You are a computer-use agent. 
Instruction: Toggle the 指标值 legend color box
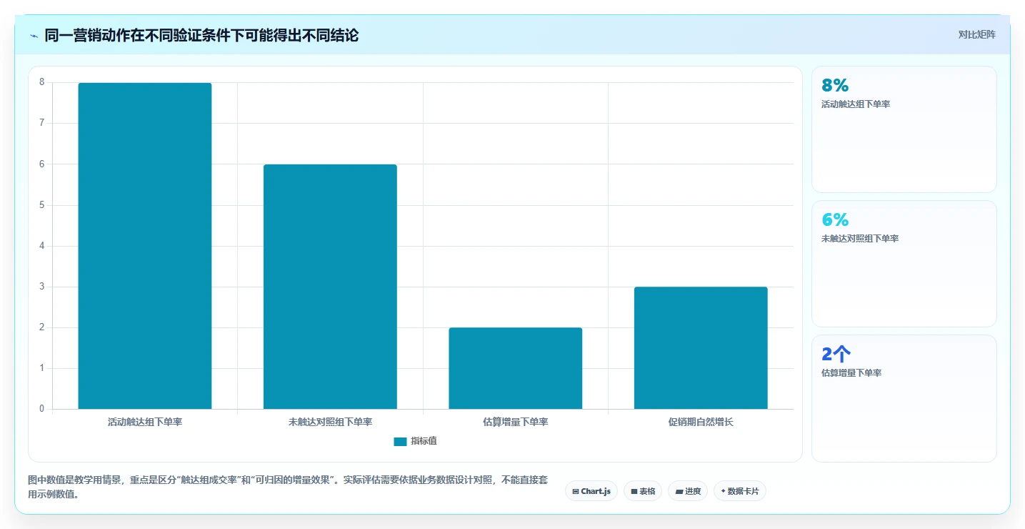pos(400,441)
